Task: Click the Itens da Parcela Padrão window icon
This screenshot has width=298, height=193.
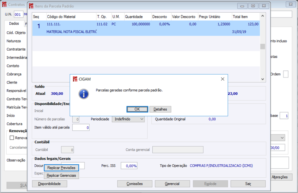Action: pos(31,6)
